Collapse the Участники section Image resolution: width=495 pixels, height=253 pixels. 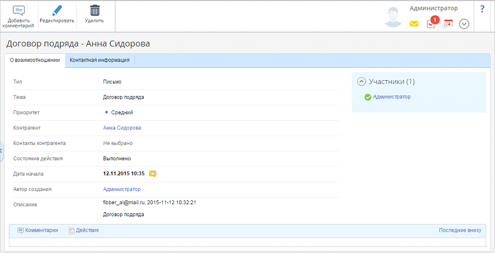coord(361,82)
